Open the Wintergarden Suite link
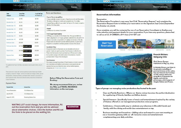The width and height of the screenshot is (181, 128). 11,60
